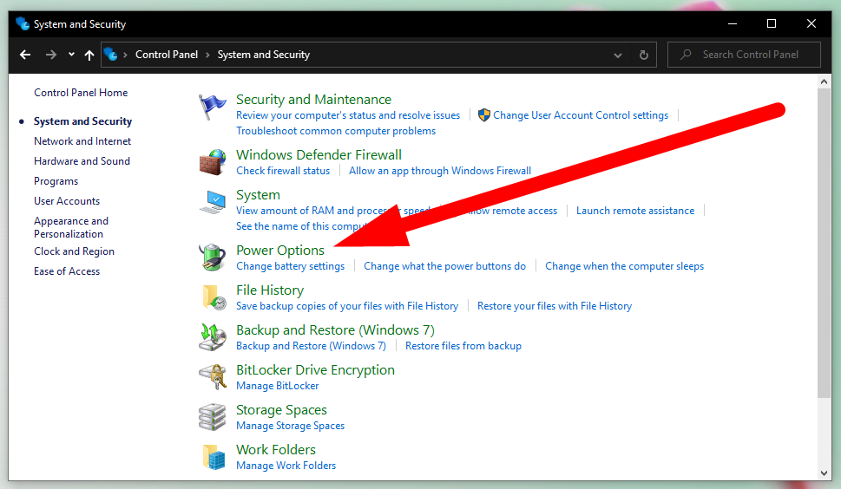
Task: Open Storage Spaces heading
Action: point(281,410)
